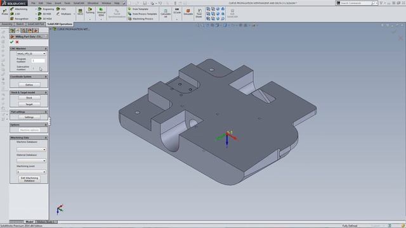
Task: Collapse the Options section
Action: pos(46,125)
